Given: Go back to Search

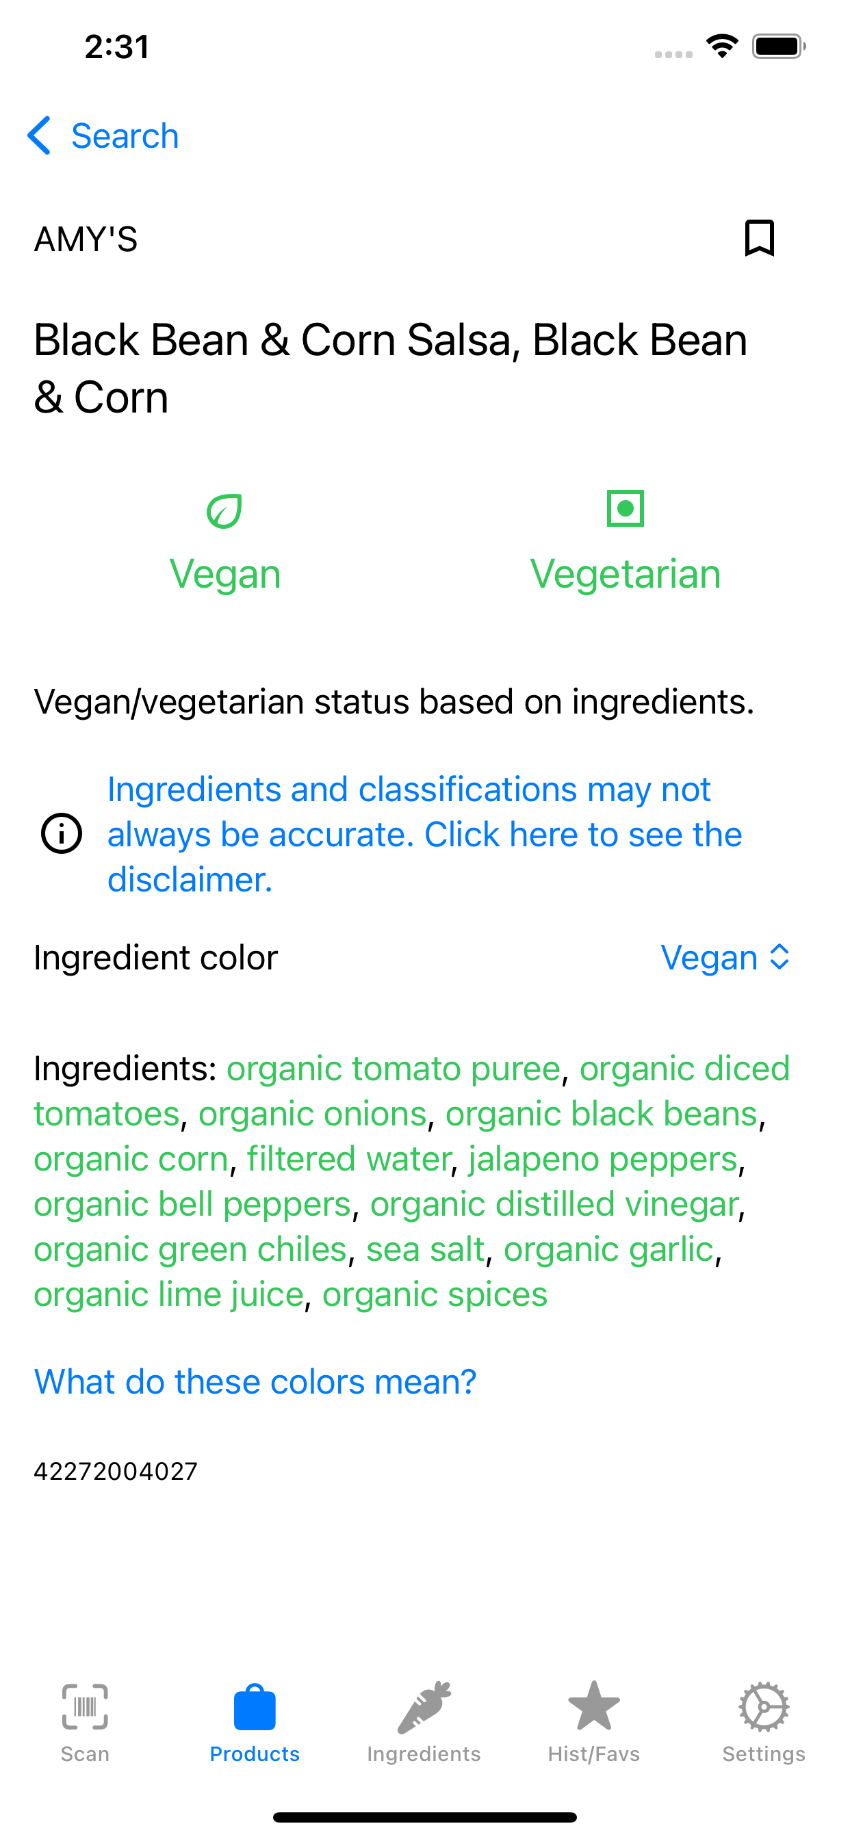Looking at the screenshot, I should pos(125,135).
